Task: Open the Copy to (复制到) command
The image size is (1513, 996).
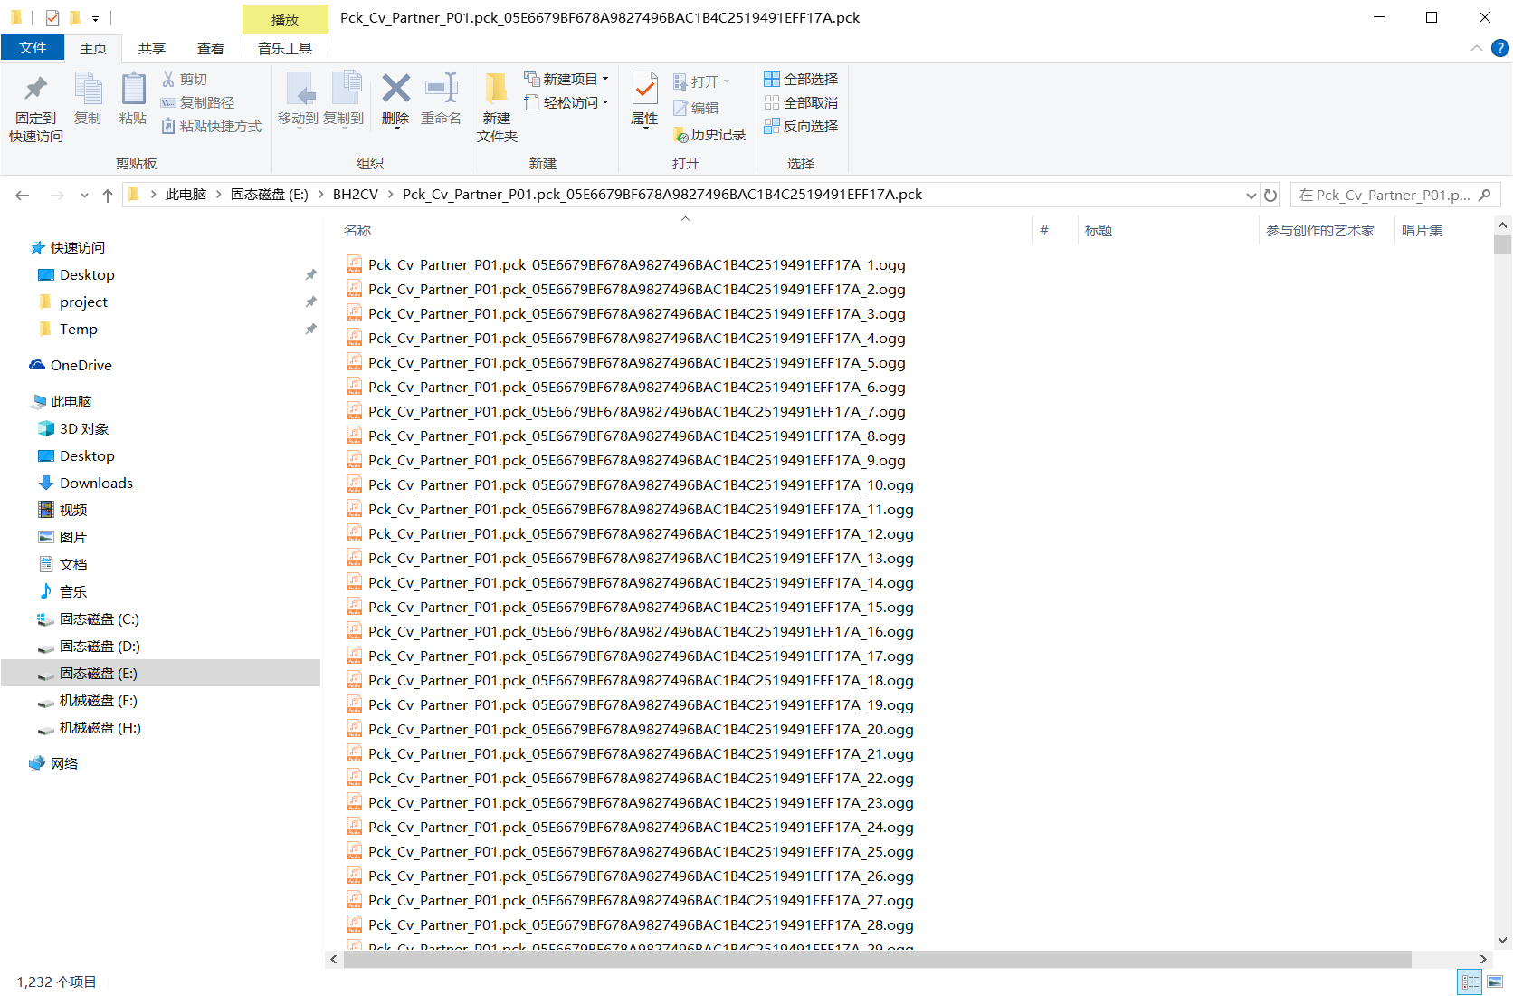Action: (x=344, y=99)
